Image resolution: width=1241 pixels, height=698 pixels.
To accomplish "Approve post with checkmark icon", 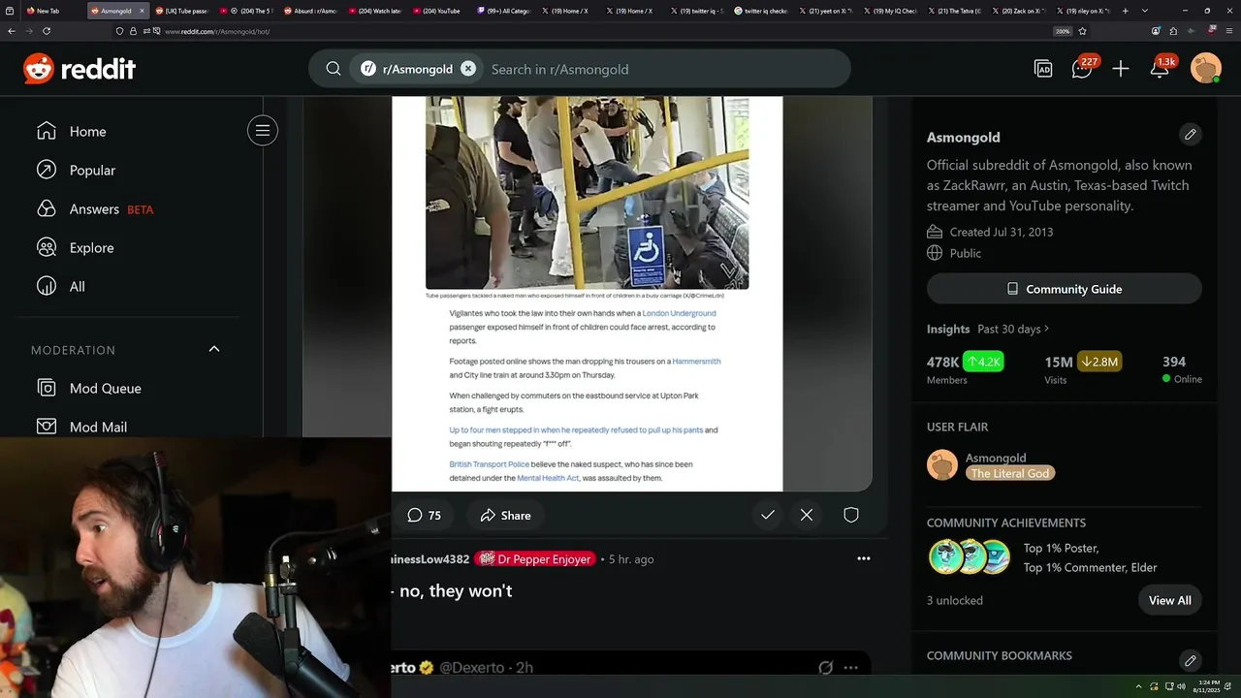I will pyautogui.click(x=768, y=515).
